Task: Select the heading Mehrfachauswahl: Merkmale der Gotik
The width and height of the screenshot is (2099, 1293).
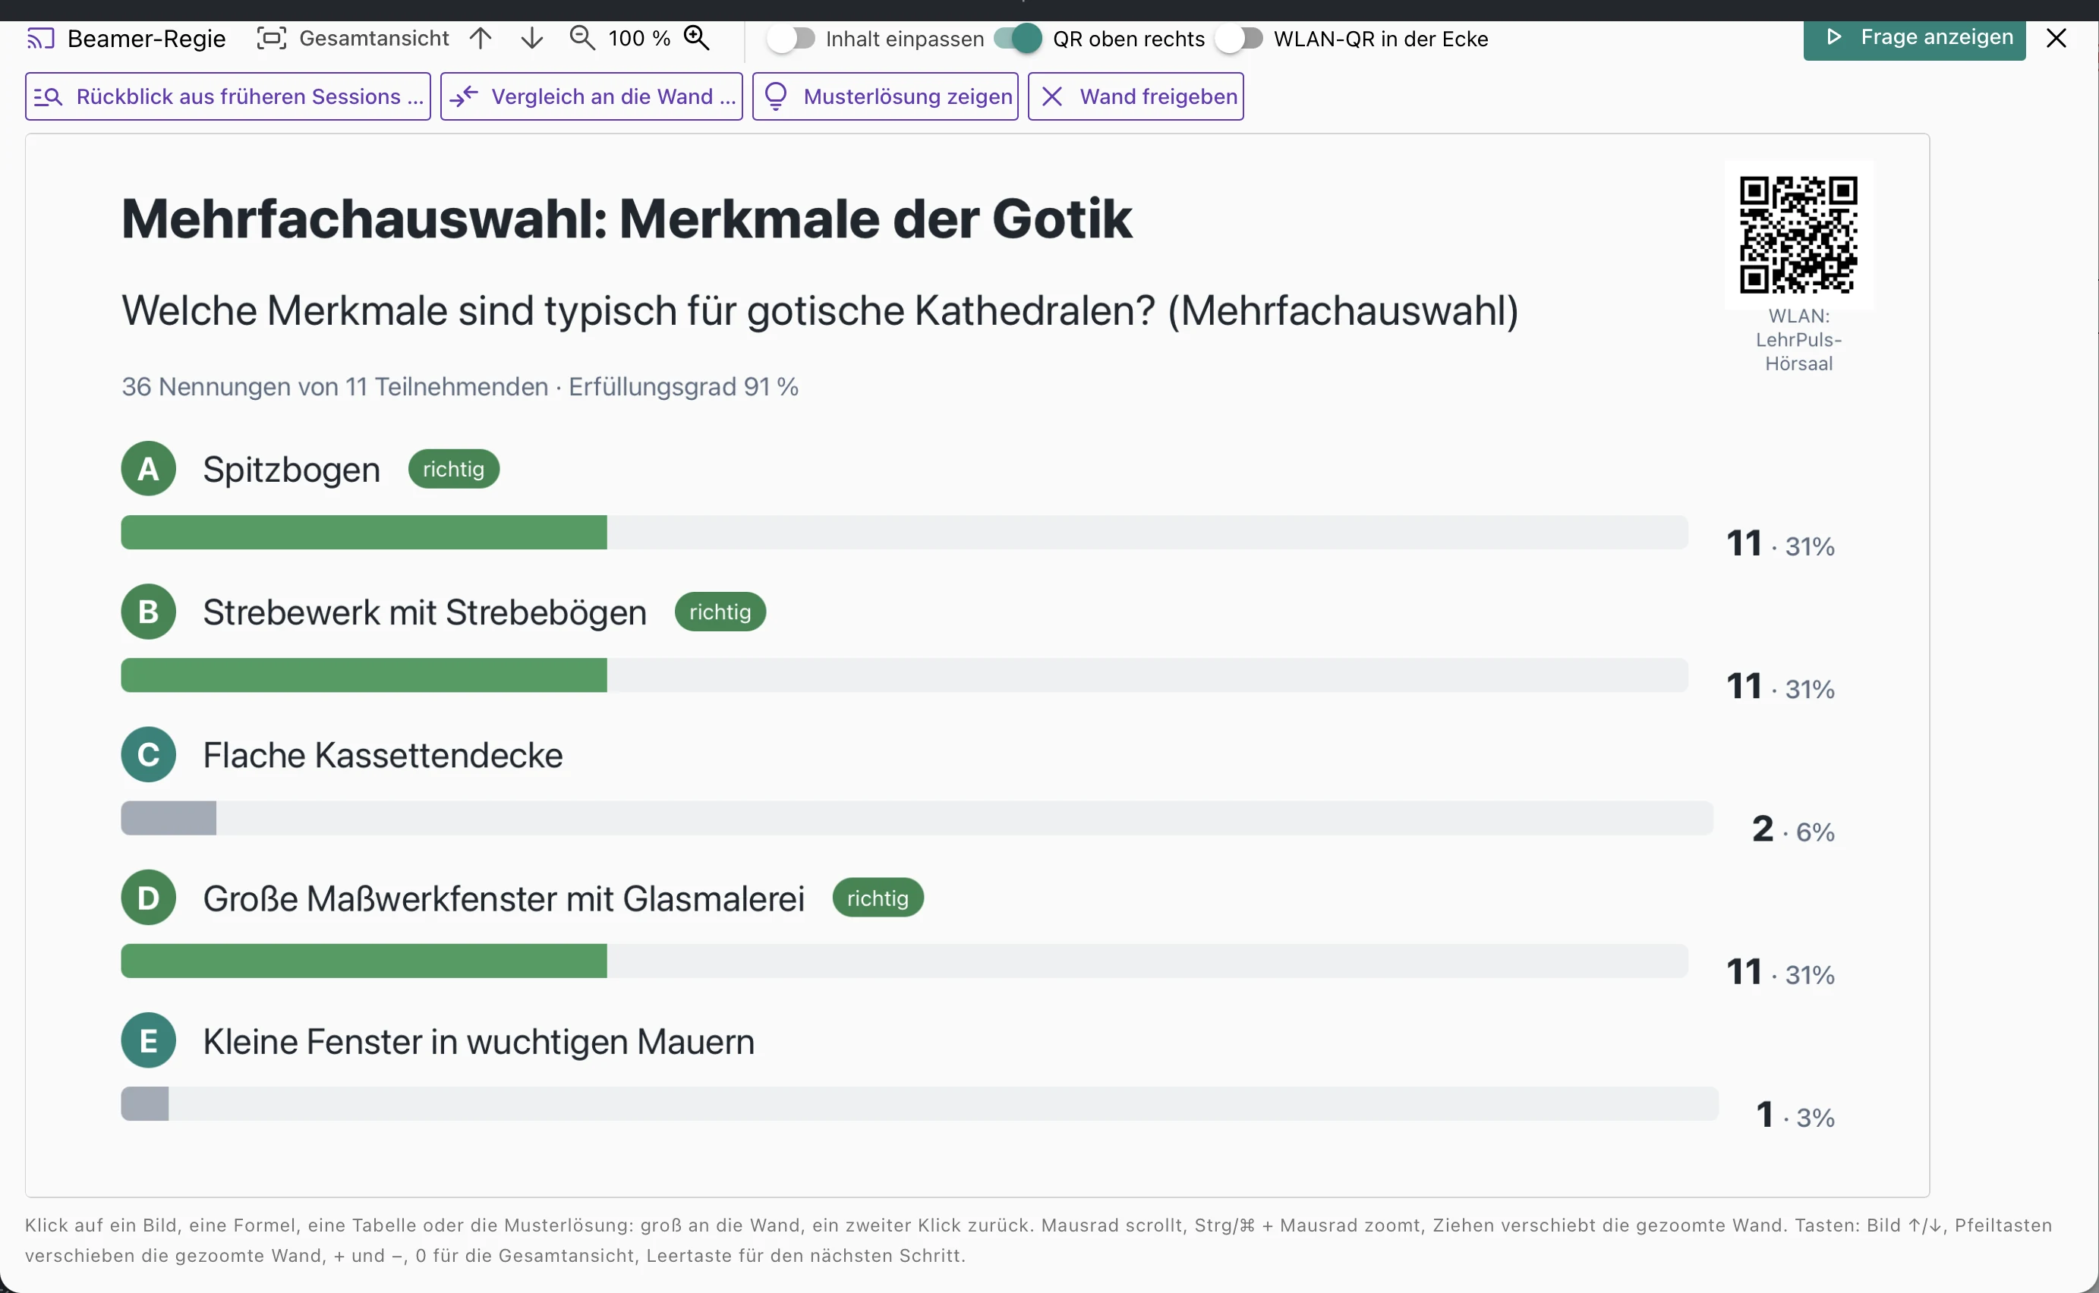Action: click(x=627, y=219)
